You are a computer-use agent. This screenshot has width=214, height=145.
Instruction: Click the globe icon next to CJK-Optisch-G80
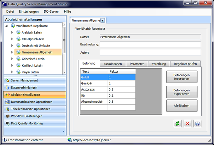tap(18, 39)
